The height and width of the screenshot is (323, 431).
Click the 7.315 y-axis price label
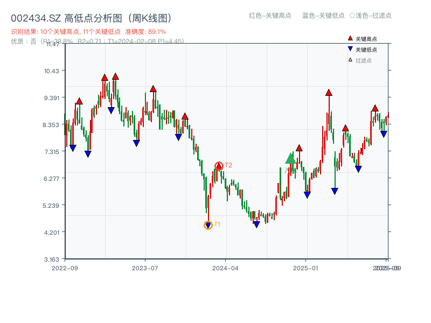pyautogui.click(x=52, y=152)
